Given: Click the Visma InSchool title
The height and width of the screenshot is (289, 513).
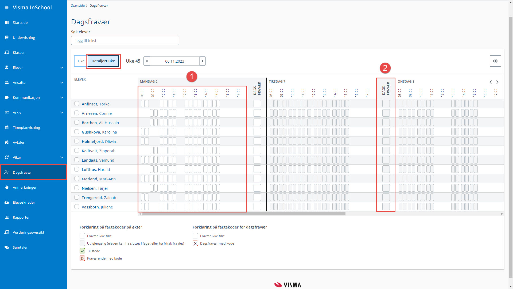Looking at the screenshot, I should tap(32, 7).
